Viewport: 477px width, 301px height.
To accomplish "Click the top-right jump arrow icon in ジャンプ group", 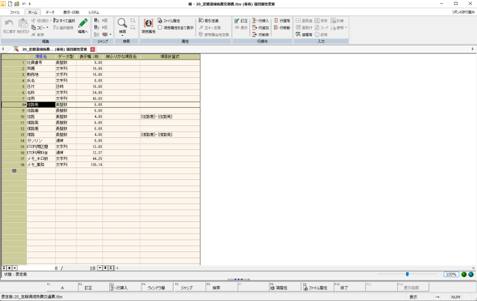I will pyautogui.click(x=105, y=20).
